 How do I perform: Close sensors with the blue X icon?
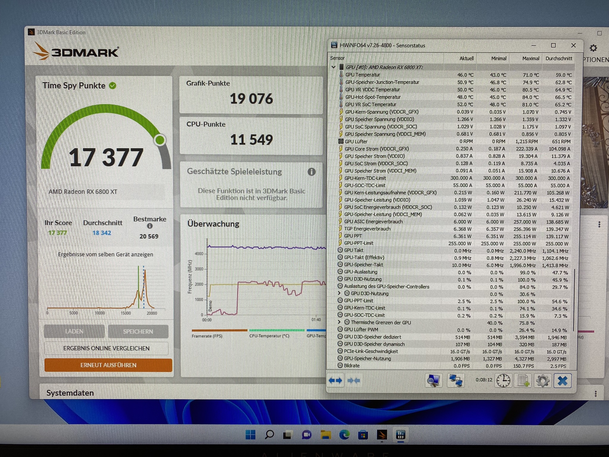(x=562, y=381)
